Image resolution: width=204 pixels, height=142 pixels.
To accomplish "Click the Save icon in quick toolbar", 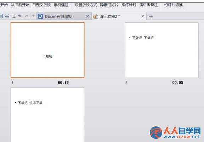I will (x=1, y=16).
